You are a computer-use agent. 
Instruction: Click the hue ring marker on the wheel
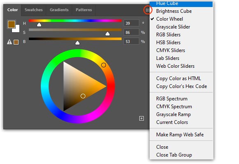103,65
